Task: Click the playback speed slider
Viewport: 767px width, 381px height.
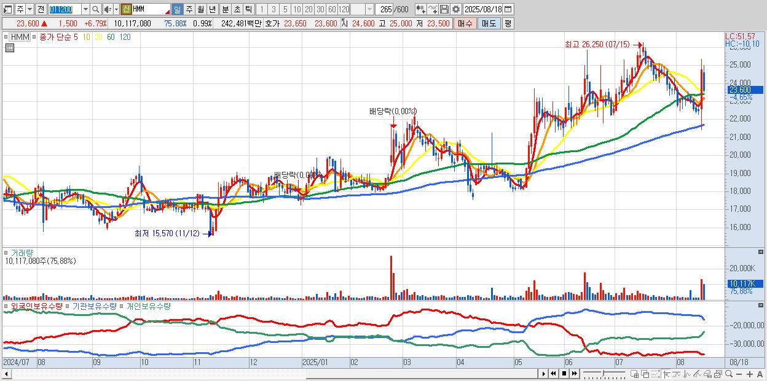Action: (x=604, y=374)
